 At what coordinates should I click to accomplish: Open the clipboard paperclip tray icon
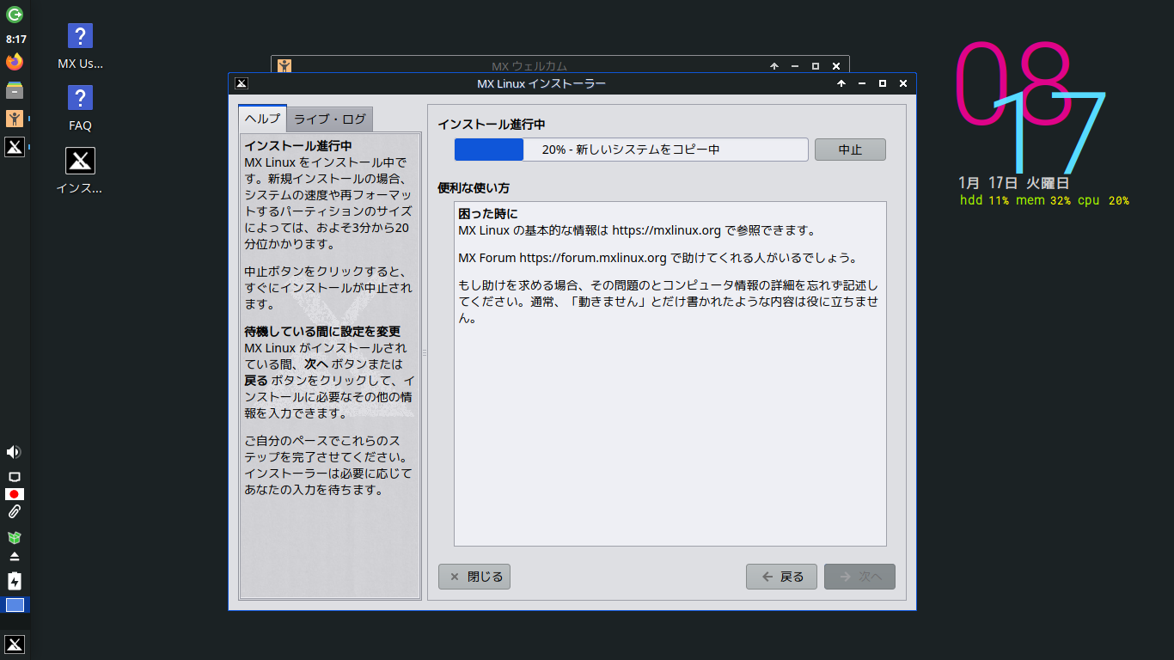pos(14,512)
